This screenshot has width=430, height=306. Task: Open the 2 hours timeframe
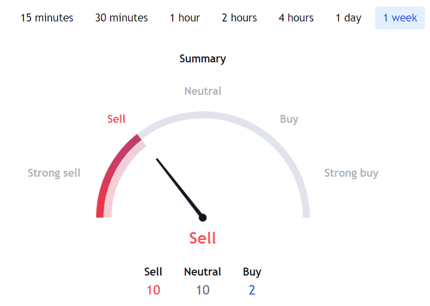click(239, 18)
